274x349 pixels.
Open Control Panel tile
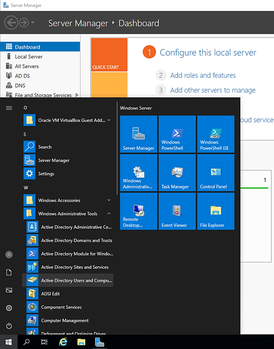pyautogui.click(x=215, y=173)
